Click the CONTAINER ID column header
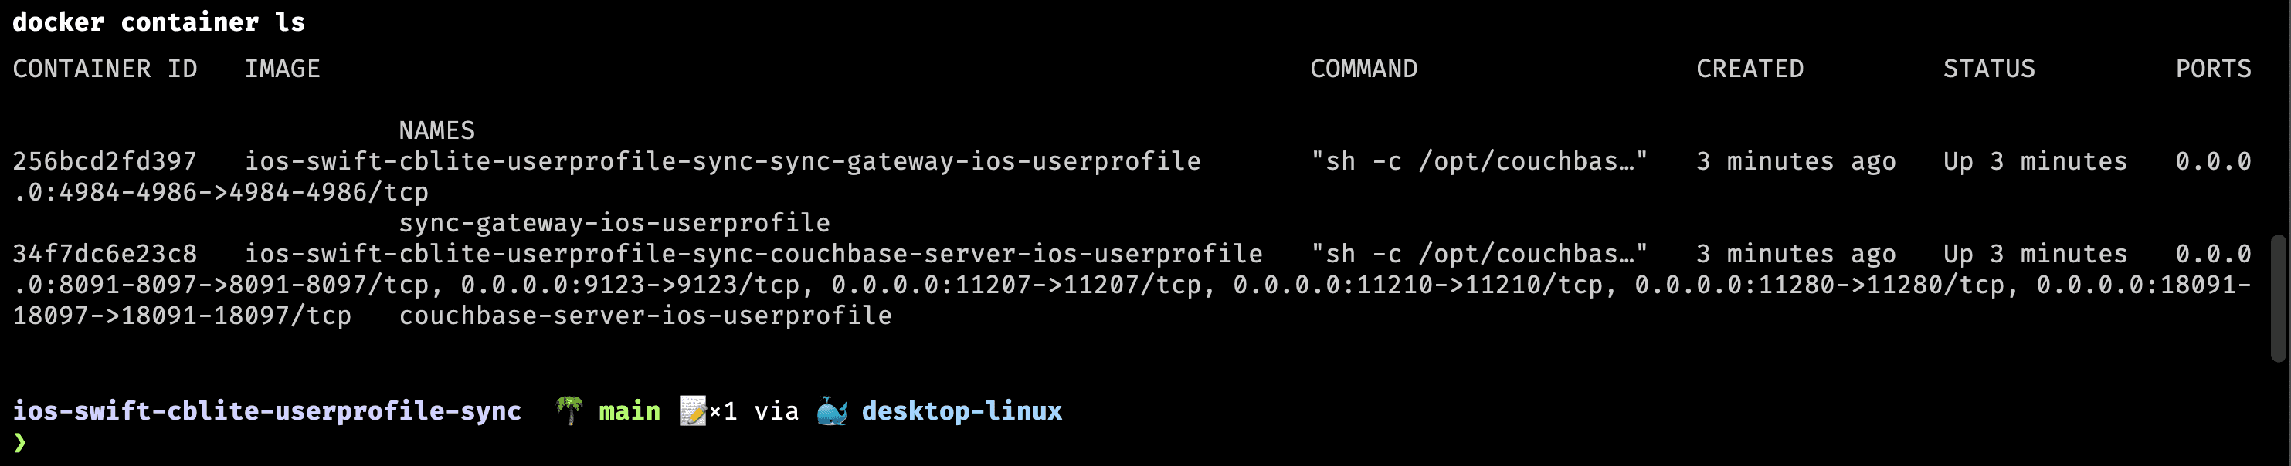Viewport: 2291px width, 466px height. (105, 69)
